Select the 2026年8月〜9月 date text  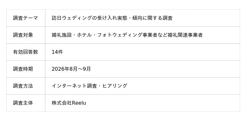(x=71, y=69)
